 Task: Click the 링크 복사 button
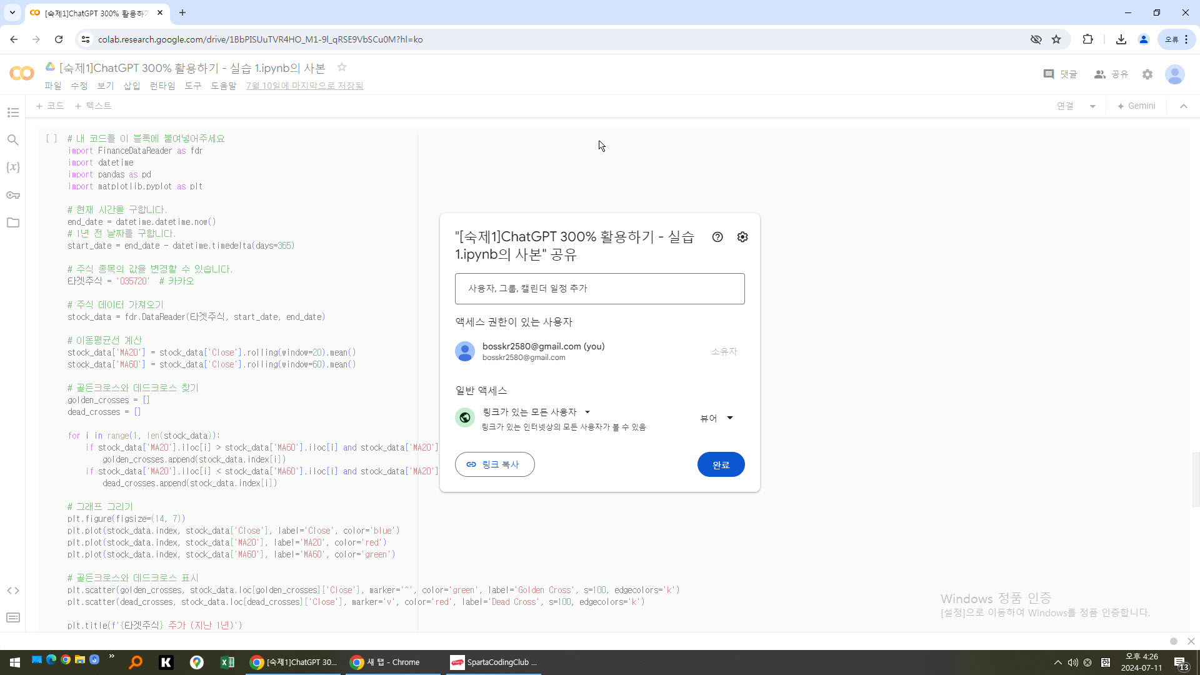click(494, 464)
